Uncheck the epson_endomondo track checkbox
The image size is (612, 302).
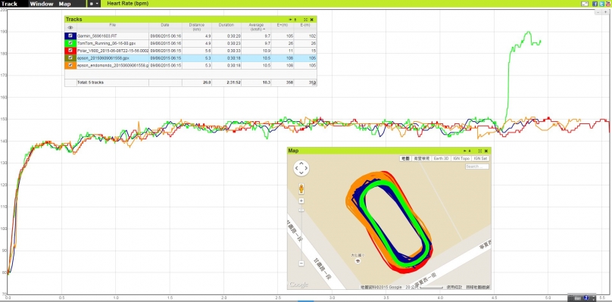pos(70,65)
